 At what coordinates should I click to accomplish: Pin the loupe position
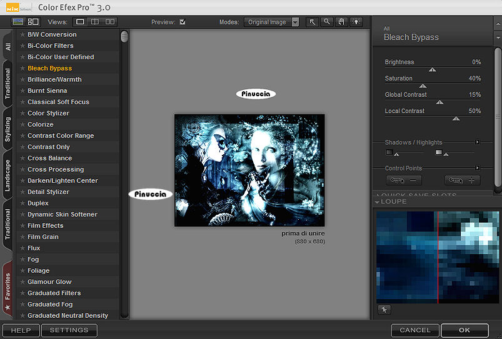[x=384, y=310]
